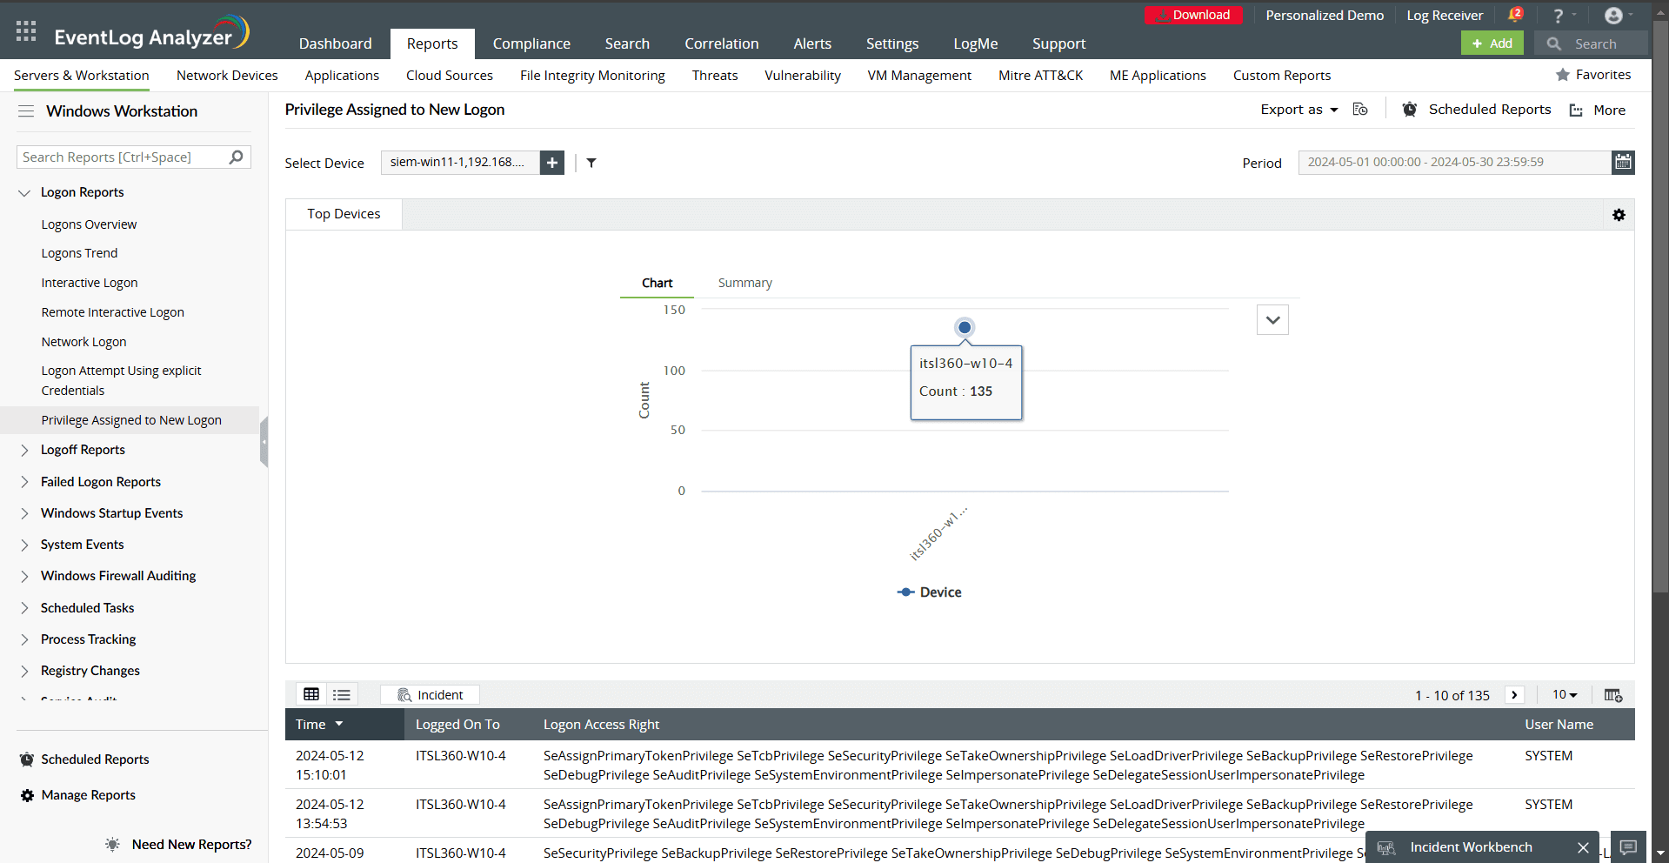This screenshot has width=1669, height=863.
Task: Open the help question mark icon
Action: [1559, 16]
